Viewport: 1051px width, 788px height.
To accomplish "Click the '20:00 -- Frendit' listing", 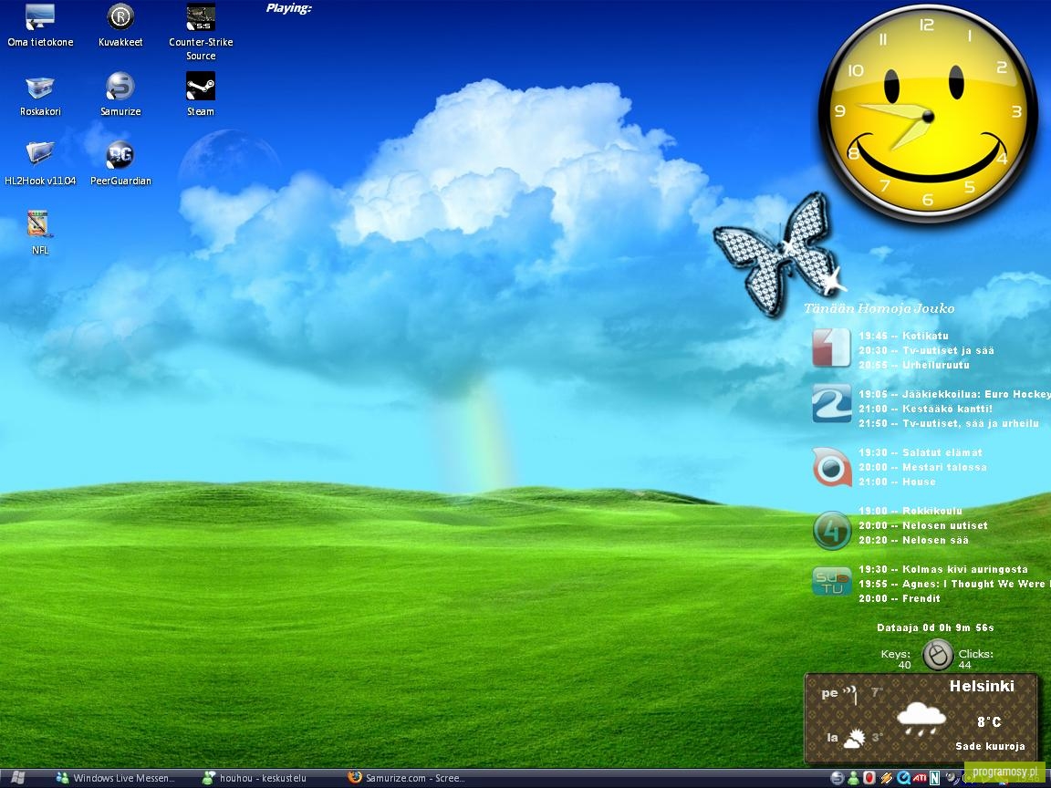I will point(900,598).
